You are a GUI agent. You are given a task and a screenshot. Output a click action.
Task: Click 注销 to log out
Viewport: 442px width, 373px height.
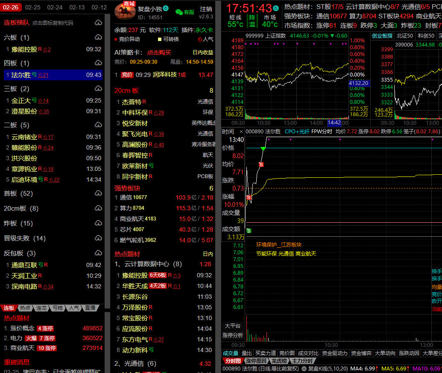[206, 9]
